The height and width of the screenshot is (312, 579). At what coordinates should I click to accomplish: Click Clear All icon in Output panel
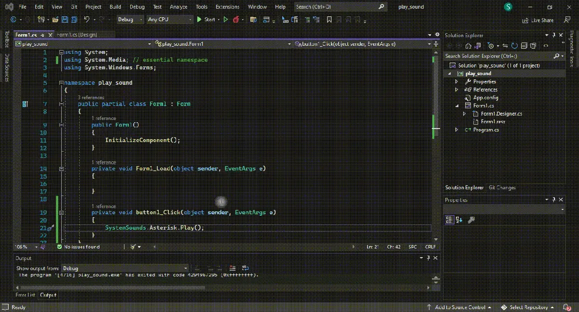[x=233, y=268]
